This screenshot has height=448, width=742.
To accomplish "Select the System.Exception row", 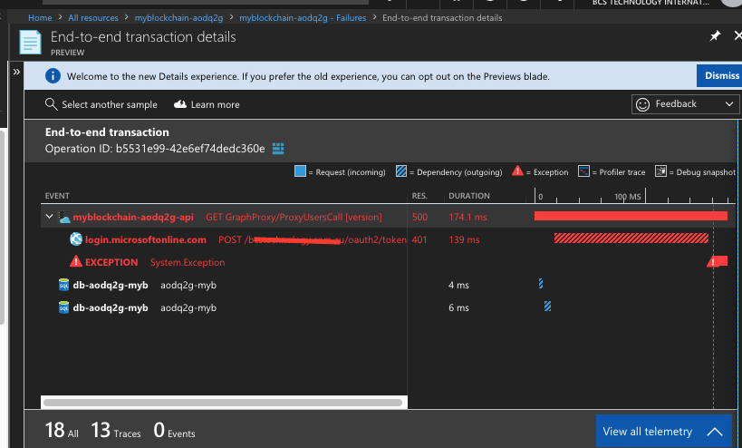I will click(x=388, y=262).
